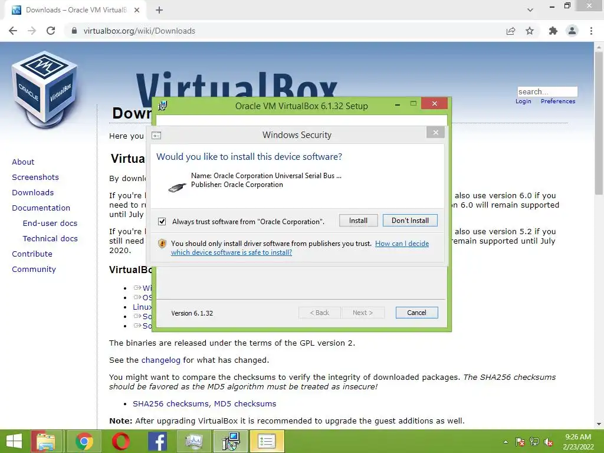
Task: Cancel the VirtualBox setup wizard
Action: pyautogui.click(x=416, y=313)
